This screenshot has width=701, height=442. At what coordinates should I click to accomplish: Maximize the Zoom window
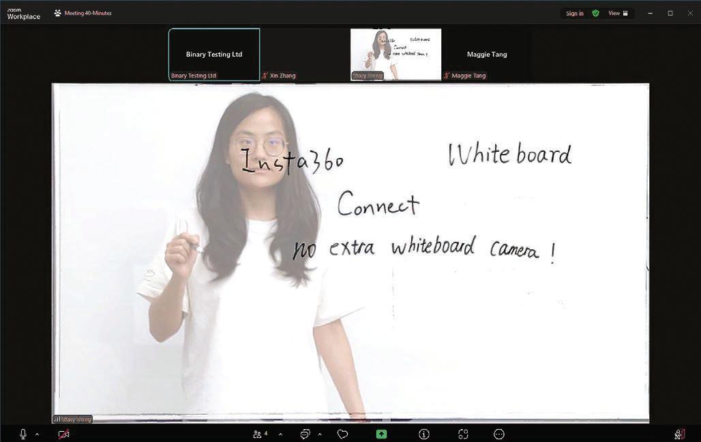click(x=670, y=14)
